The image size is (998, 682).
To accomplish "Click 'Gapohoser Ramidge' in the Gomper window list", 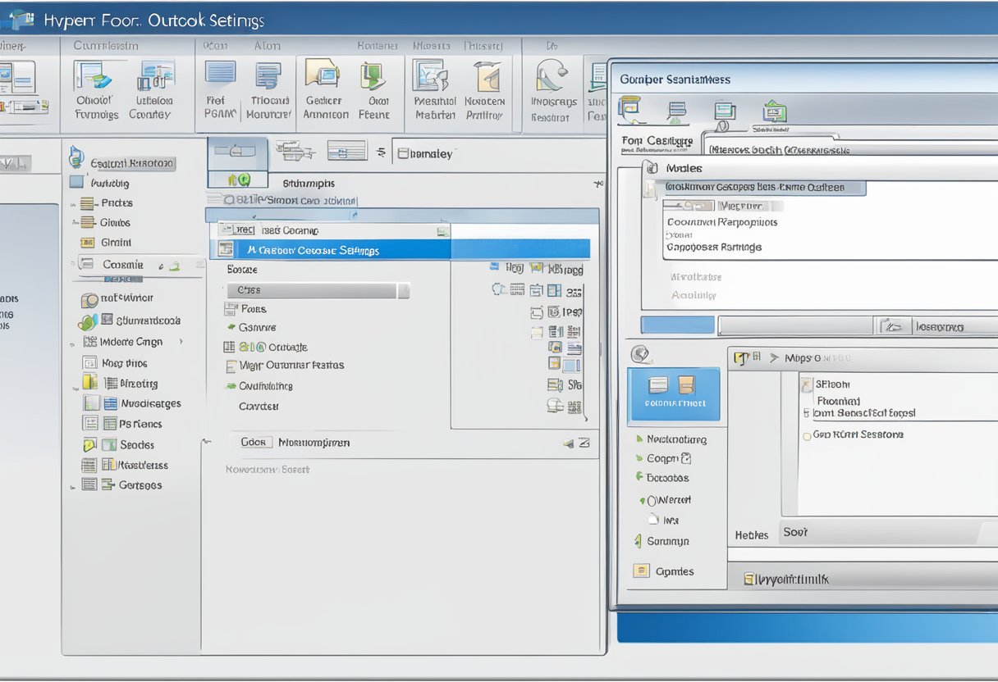I will pyautogui.click(x=714, y=247).
